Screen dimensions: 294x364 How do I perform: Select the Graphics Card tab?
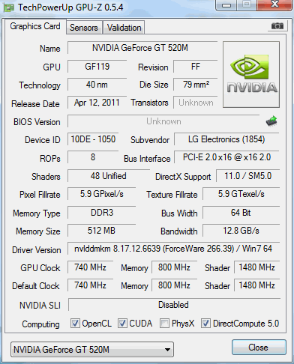click(x=35, y=26)
